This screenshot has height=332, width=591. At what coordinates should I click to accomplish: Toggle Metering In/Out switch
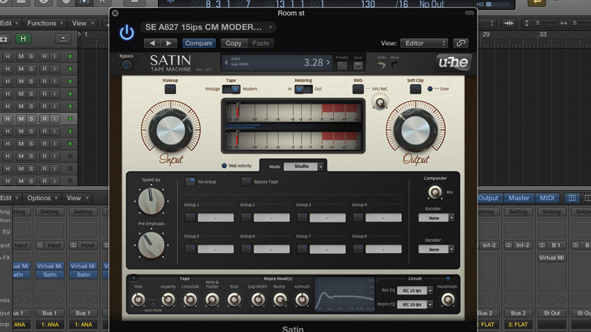[303, 89]
